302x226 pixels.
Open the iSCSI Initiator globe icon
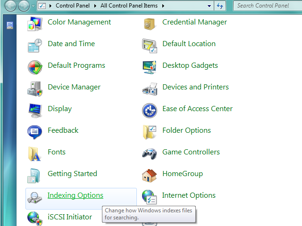34,218
